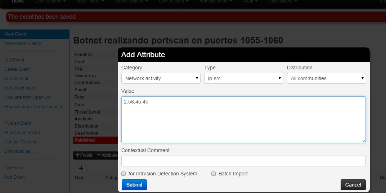Click inside the Value text area

click(x=243, y=120)
